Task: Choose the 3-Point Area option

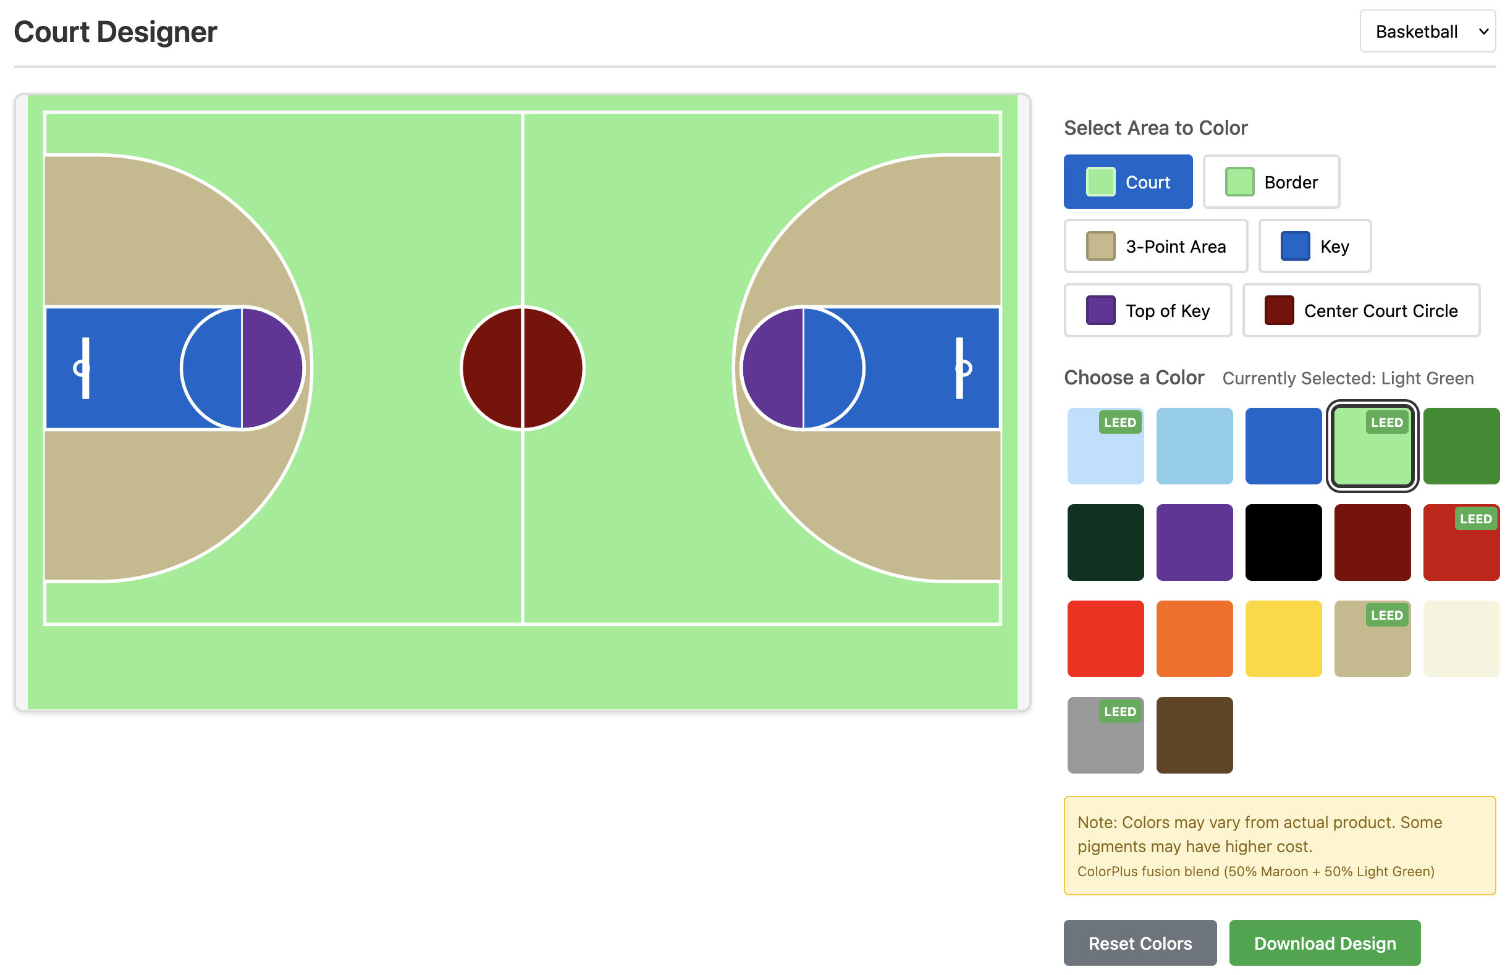Action: pyautogui.click(x=1155, y=247)
